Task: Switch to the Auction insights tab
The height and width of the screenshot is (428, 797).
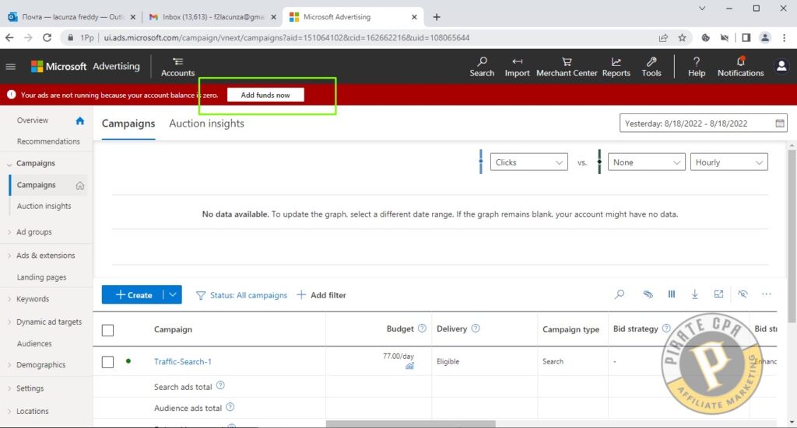Action: pyautogui.click(x=206, y=124)
